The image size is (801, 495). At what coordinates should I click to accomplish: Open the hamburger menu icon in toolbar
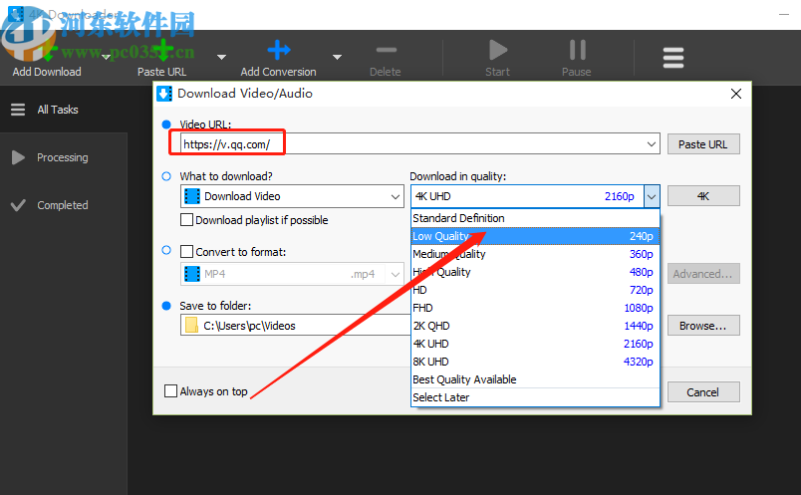click(673, 58)
